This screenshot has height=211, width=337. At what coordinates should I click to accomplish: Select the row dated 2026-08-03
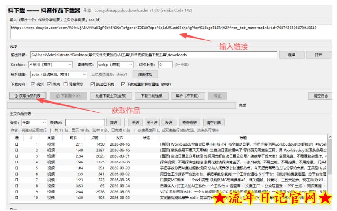click(x=168, y=198)
